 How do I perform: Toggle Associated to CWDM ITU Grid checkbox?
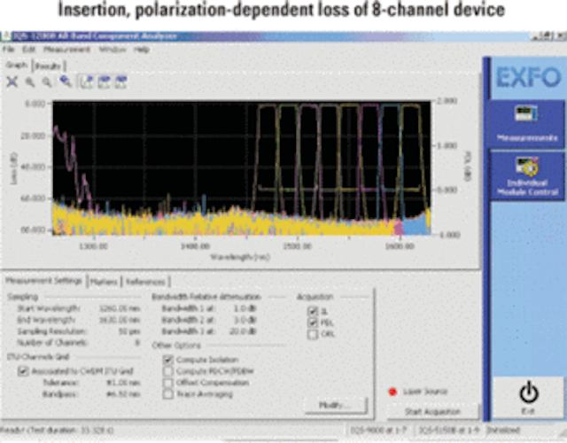click(x=23, y=371)
